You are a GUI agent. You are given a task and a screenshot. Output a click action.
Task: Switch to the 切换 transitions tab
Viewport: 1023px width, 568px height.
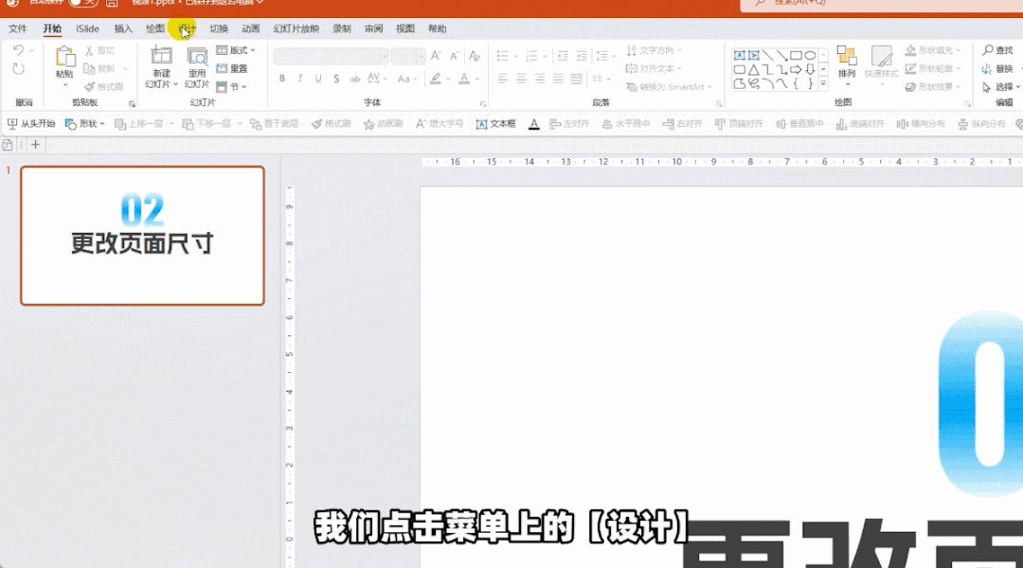pyautogui.click(x=219, y=28)
